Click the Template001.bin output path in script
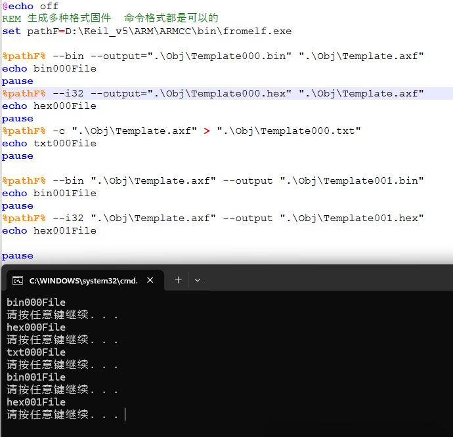The width and height of the screenshot is (453, 437). [x=352, y=180]
